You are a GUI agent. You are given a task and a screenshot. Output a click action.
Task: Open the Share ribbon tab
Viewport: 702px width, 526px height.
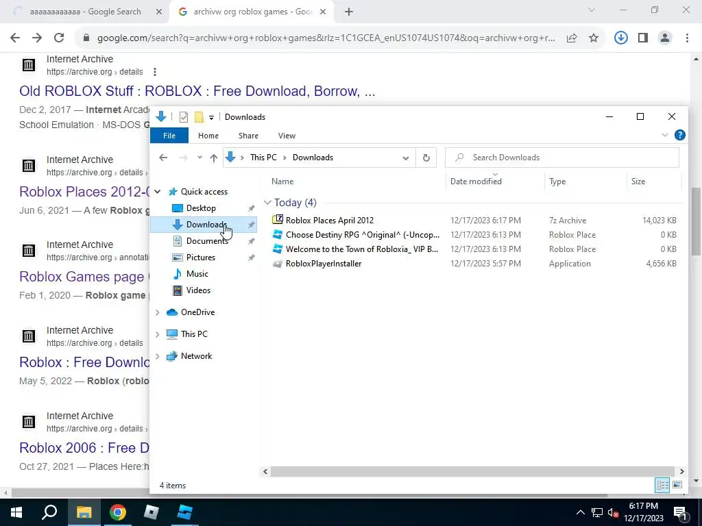point(248,136)
